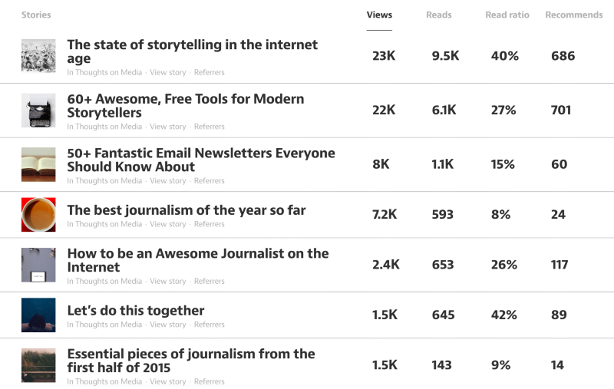This screenshot has width=614, height=389.
Task: Click the dark blue thumbnail for Let's do this together
Action: click(38, 315)
